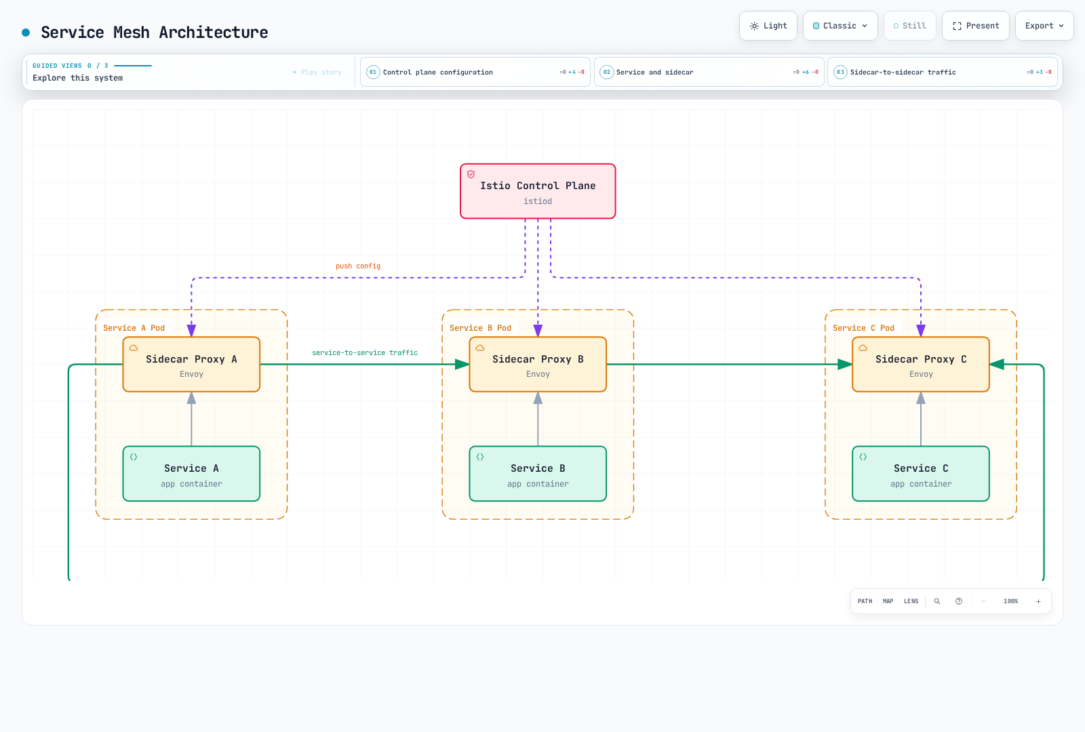This screenshot has width=1085, height=732.
Task: Click the shield icon on Istio Control Plane
Action: pos(471,174)
